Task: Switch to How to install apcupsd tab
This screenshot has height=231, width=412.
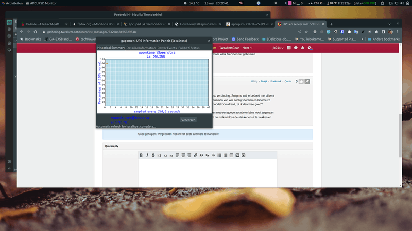Action: click(x=198, y=24)
